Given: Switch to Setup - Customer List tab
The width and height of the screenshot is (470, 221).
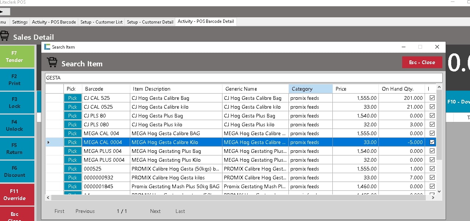Looking at the screenshot, I should click(x=101, y=22).
